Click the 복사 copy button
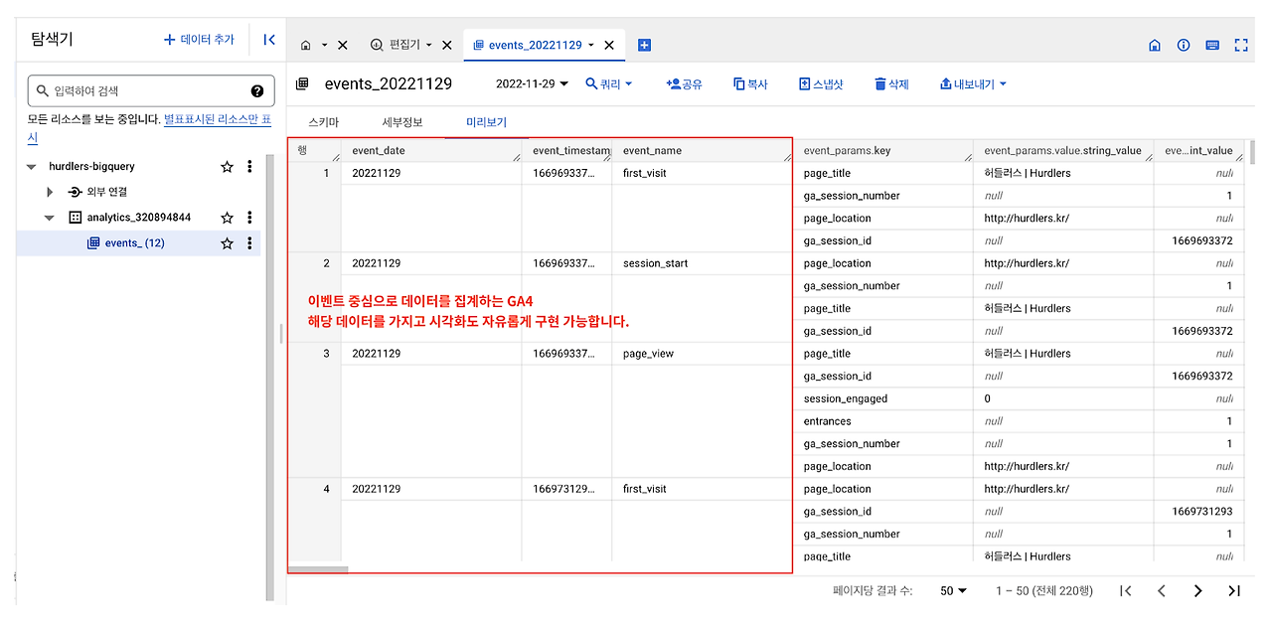The width and height of the screenshot is (1272, 623). [x=750, y=84]
